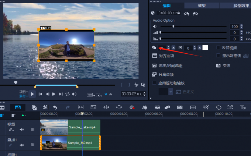
Task: Undo the last edit
Action: click(x=55, y=107)
